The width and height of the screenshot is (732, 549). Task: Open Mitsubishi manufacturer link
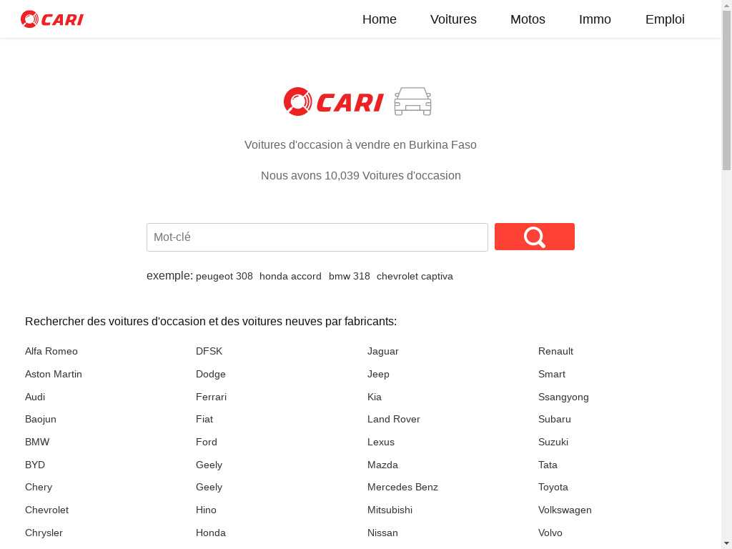(x=390, y=510)
